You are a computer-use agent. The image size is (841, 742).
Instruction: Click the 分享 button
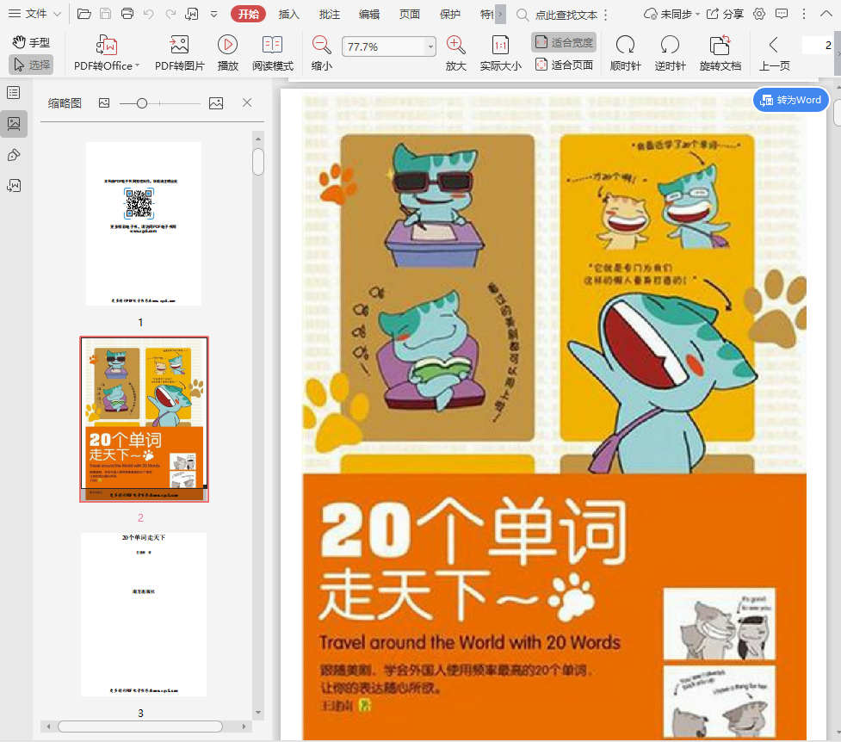point(725,15)
